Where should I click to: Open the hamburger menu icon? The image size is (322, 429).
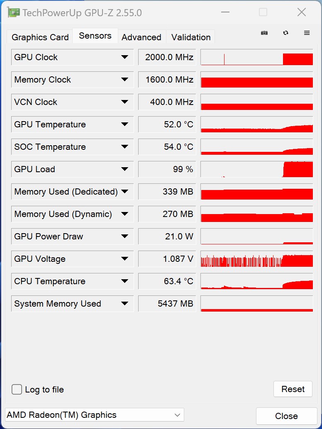coord(307,33)
